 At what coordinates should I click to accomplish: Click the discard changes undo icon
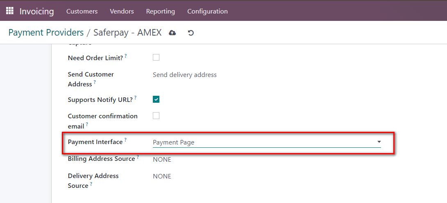click(x=191, y=33)
